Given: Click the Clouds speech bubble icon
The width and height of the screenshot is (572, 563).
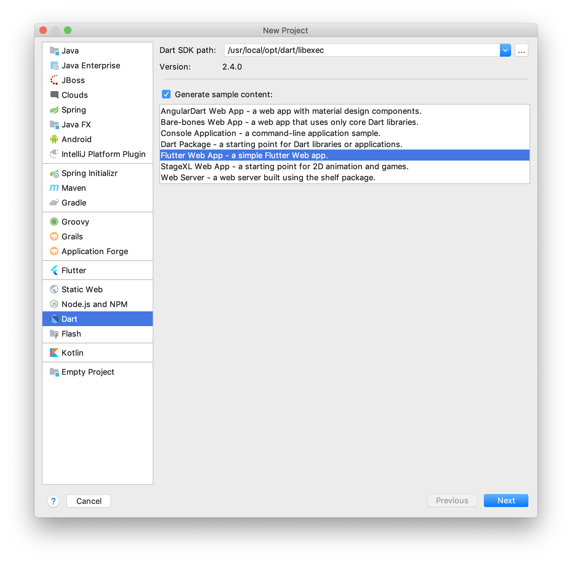Looking at the screenshot, I should [54, 95].
